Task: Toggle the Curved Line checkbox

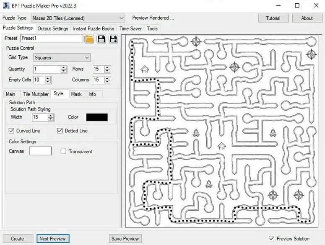Action: 12,131
